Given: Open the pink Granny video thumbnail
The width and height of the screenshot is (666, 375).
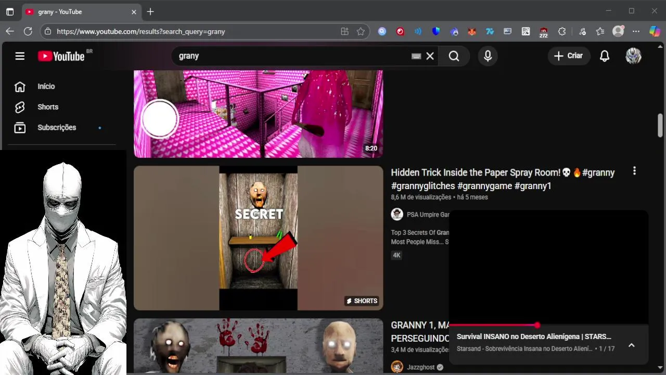Looking at the screenshot, I should [258, 114].
